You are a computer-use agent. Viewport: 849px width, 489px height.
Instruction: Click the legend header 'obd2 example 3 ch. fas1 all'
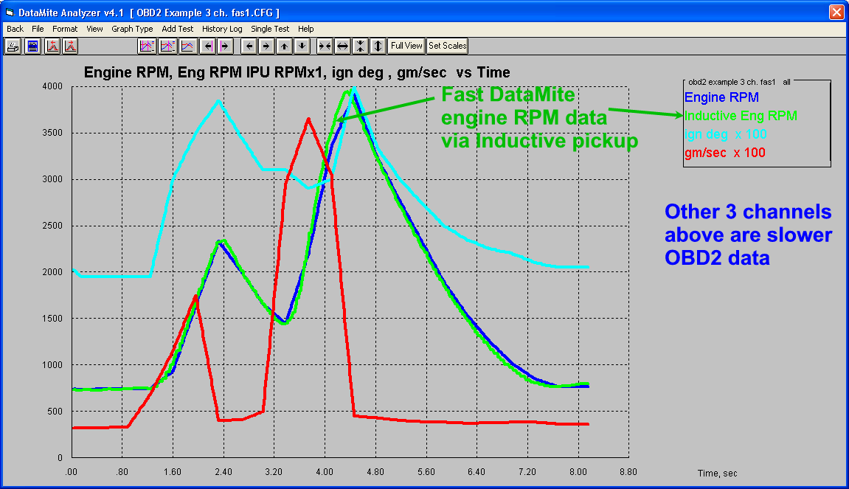pos(739,83)
